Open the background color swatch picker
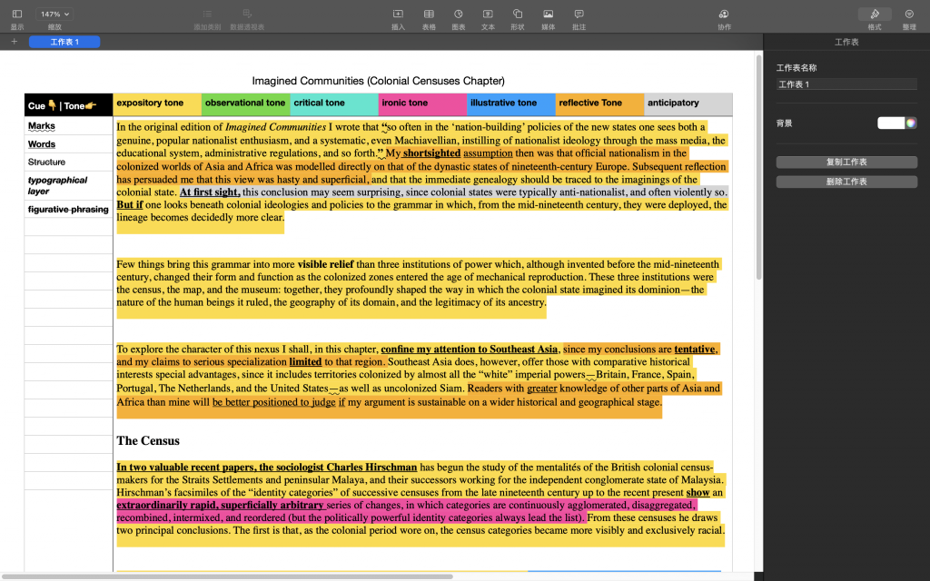Screen dimensions: 930x581 896,123
